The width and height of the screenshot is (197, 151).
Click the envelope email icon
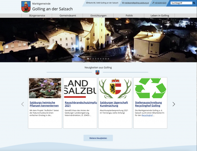(123, 3)
